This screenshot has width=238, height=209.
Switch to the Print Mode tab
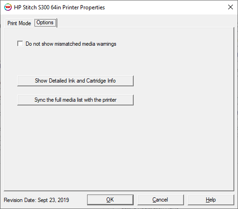pos(19,23)
